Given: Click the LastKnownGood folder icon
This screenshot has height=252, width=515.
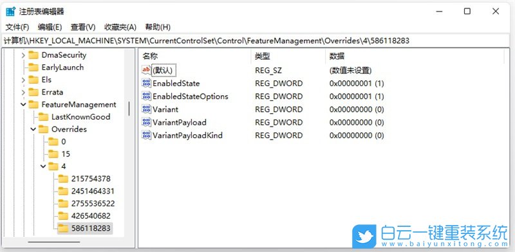Looking at the screenshot, I should coord(43,117).
